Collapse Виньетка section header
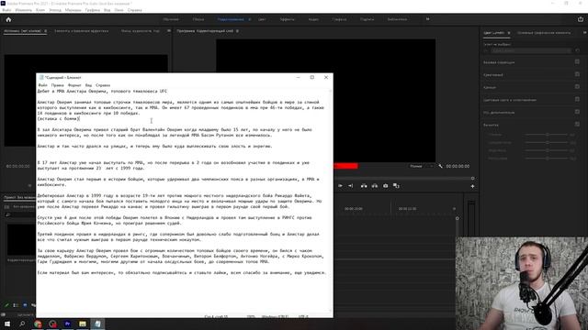The height and width of the screenshot is (330, 588). pyautogui.click(x=491, y=125)
